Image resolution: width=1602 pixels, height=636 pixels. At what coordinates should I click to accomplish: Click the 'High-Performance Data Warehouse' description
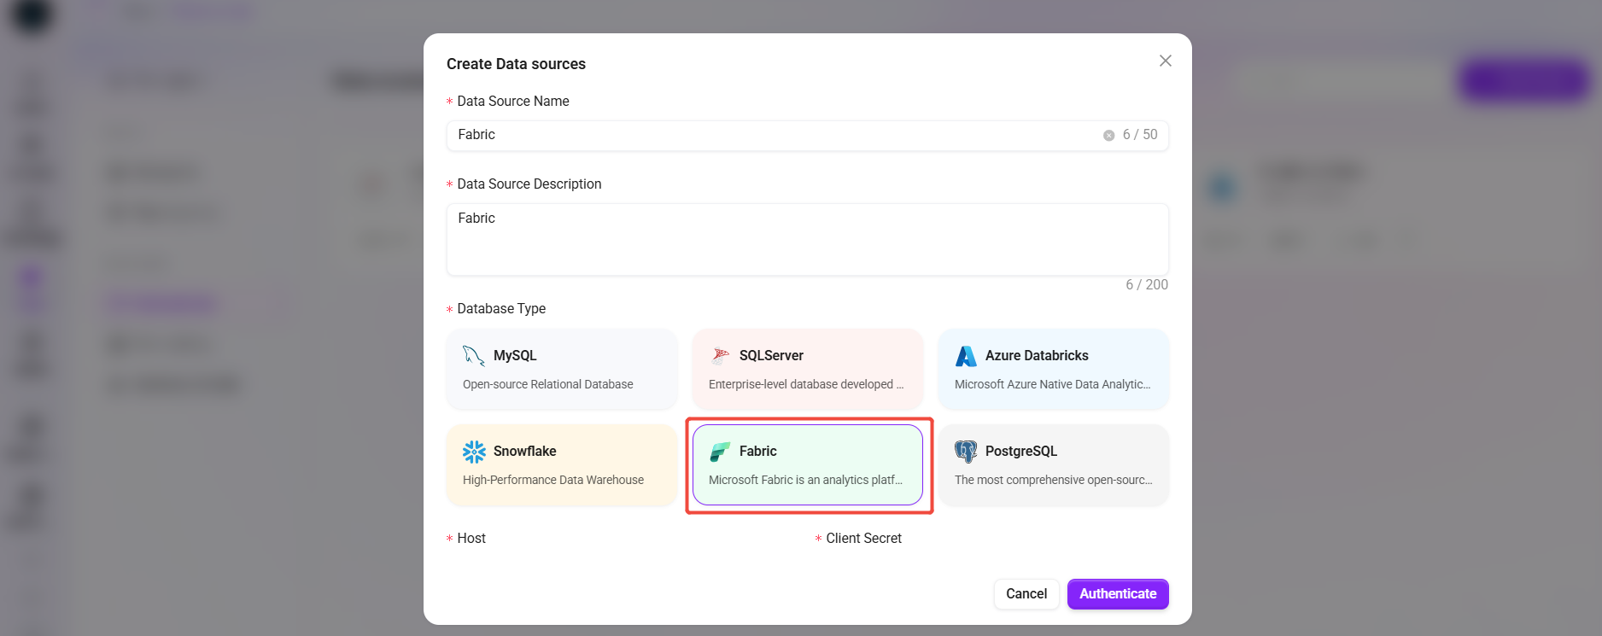coord(553,480)
